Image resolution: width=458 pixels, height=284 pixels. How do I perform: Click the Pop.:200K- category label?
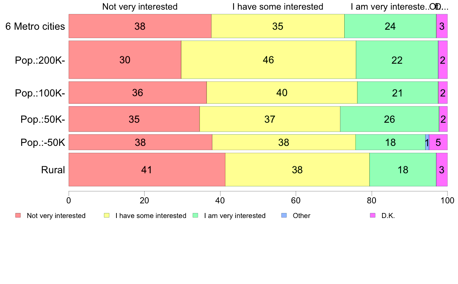coord(40,60)
